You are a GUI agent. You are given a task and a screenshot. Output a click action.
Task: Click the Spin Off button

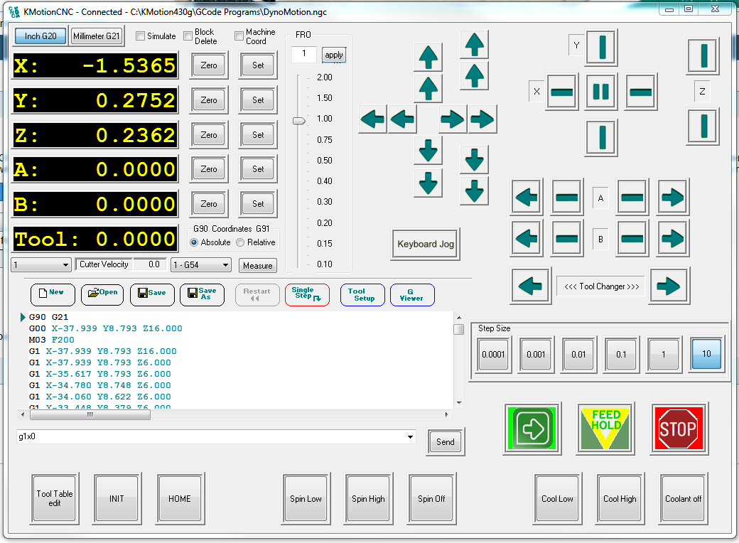pos(431,499)
